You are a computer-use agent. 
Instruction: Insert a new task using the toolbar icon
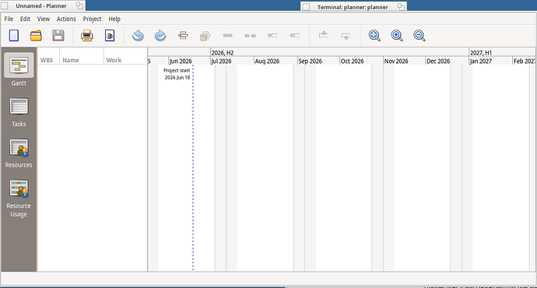(x=183, y=35)
